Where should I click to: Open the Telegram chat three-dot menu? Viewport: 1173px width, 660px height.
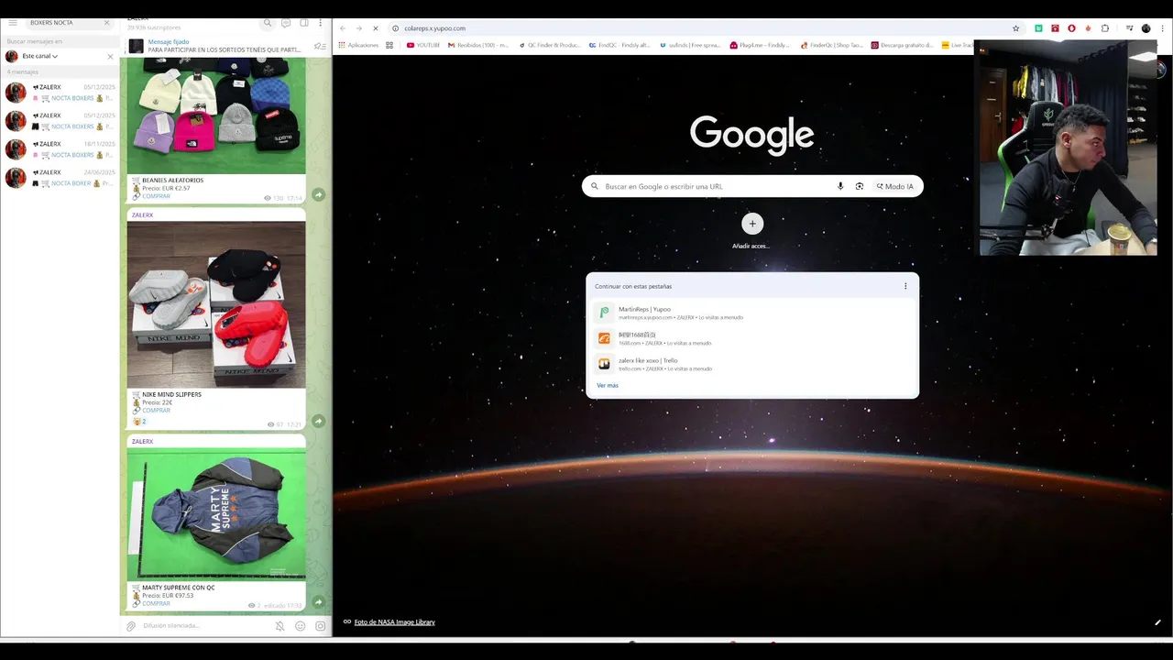[x=320, y=23]
